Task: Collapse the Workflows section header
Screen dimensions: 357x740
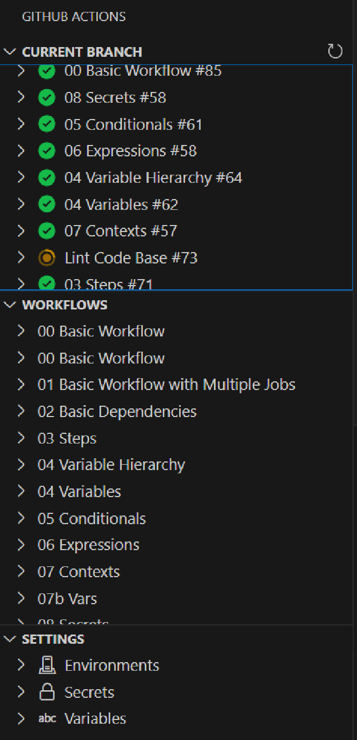Action: [x=10, y=305]
